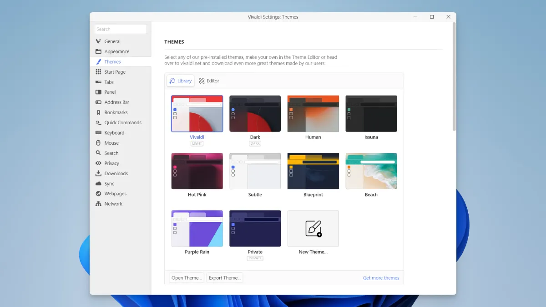Click the General settings V icon
546x307 pixels.
(x=98, y=41)
